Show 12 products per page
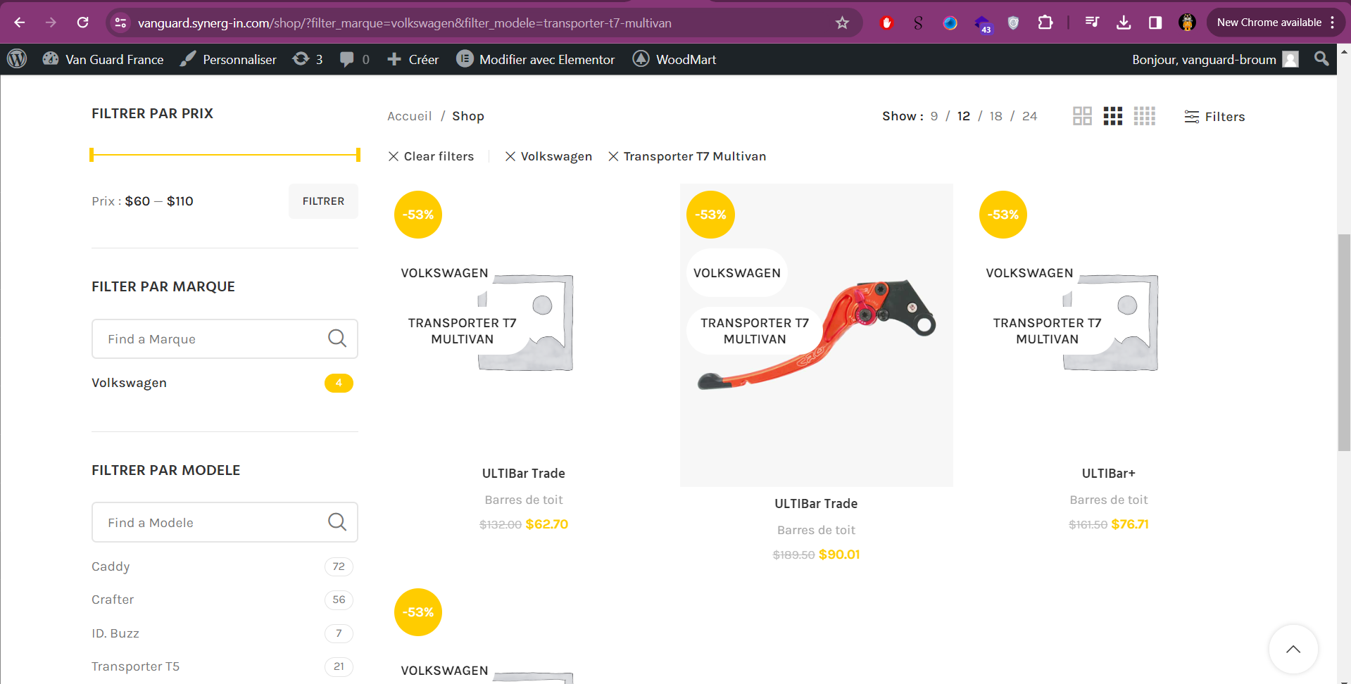This screenshot has width=1351, height=684. tap(963, 116)
